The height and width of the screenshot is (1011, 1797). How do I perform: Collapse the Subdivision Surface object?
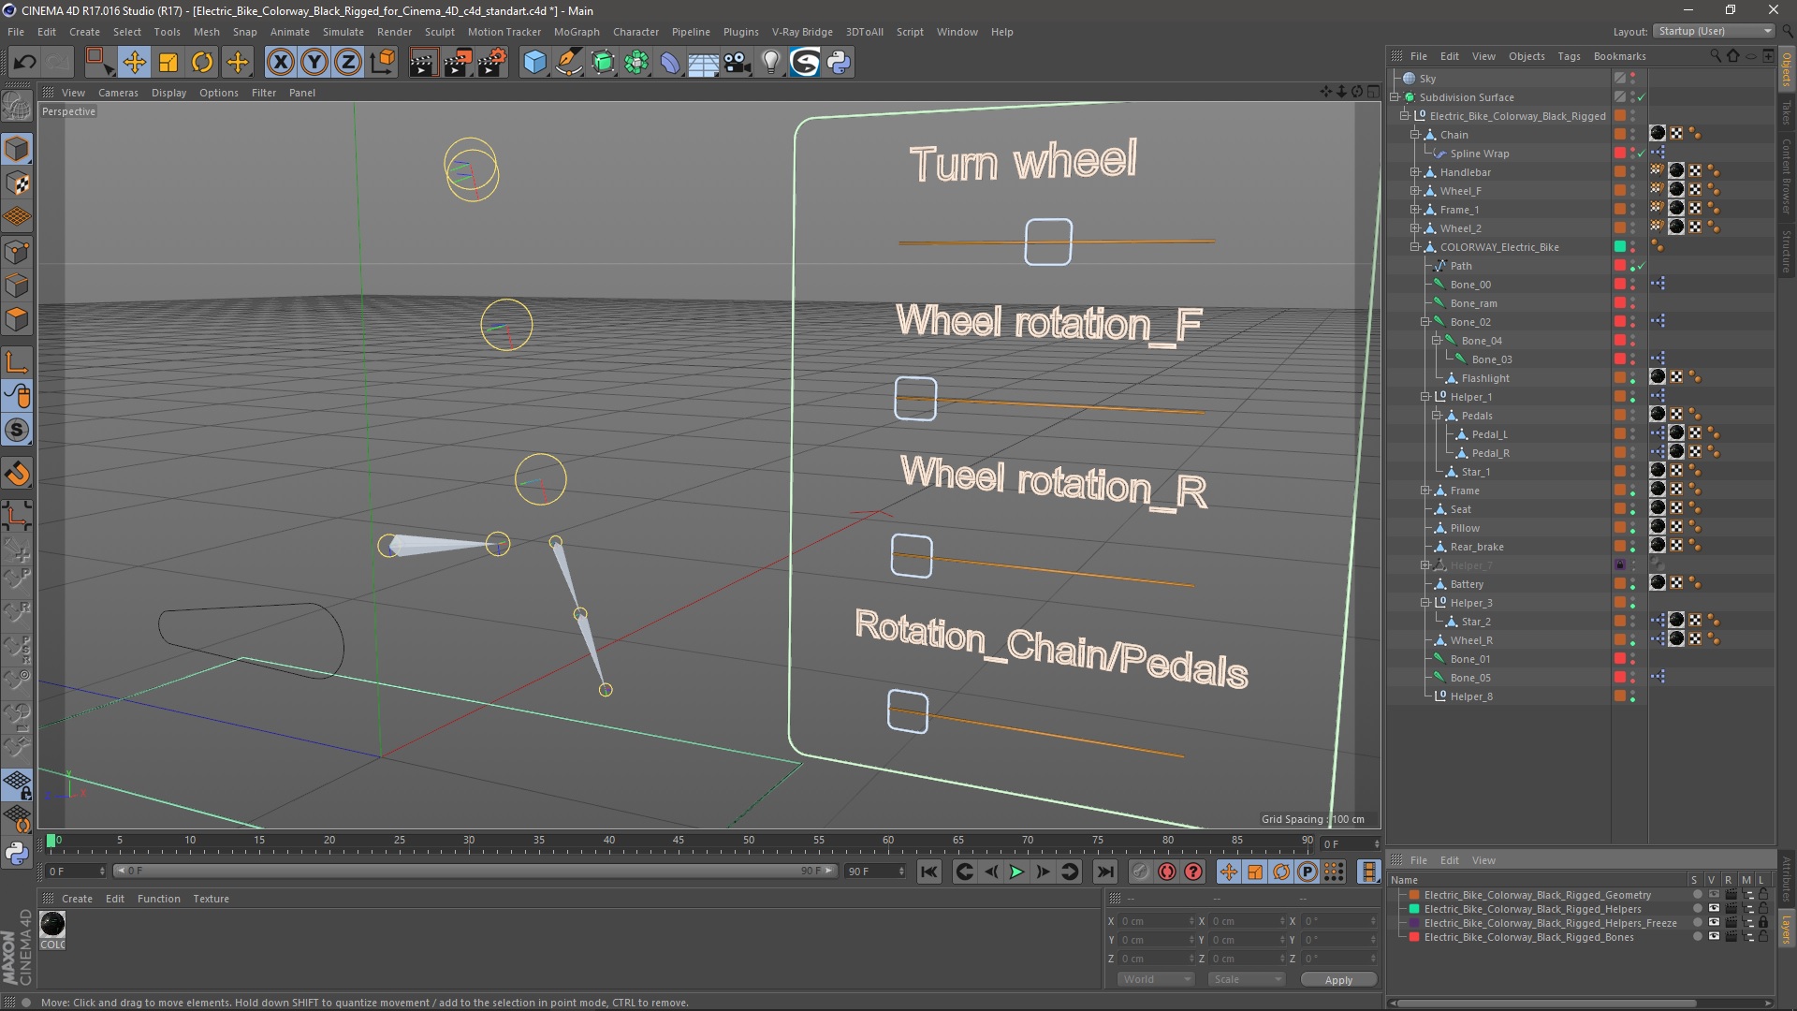pos(1395,97)
